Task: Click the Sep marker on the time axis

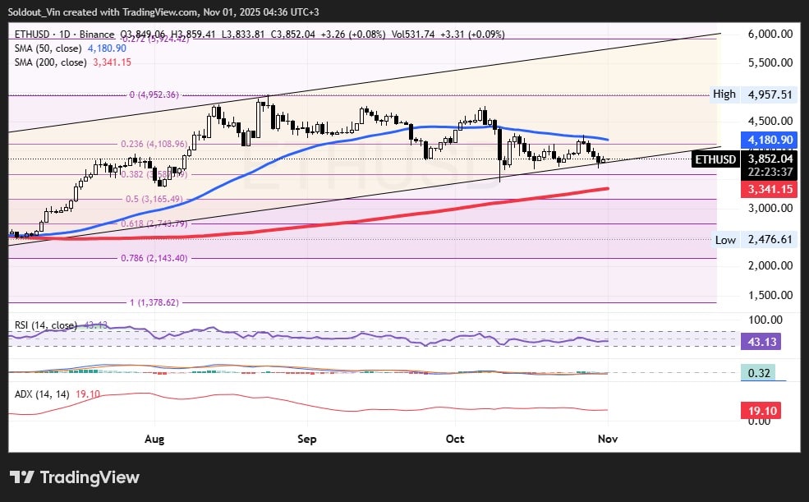Action: [306, 439]
